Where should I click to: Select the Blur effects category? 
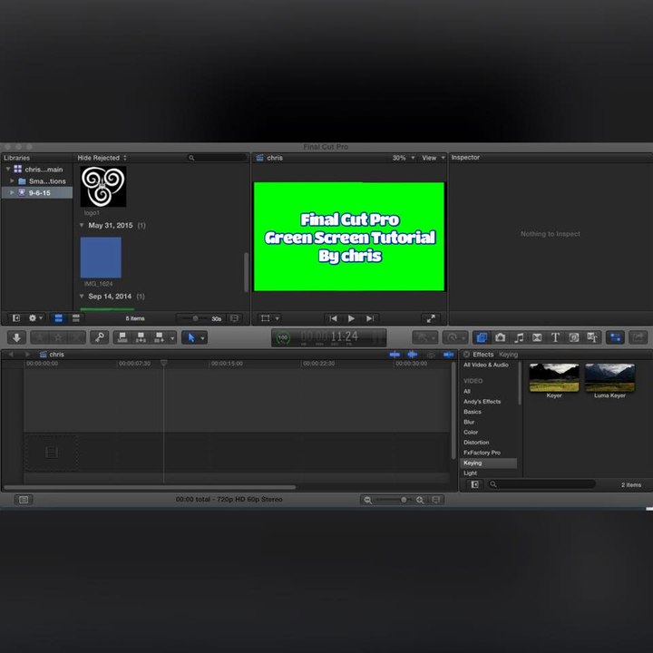(x=469, y=422)
